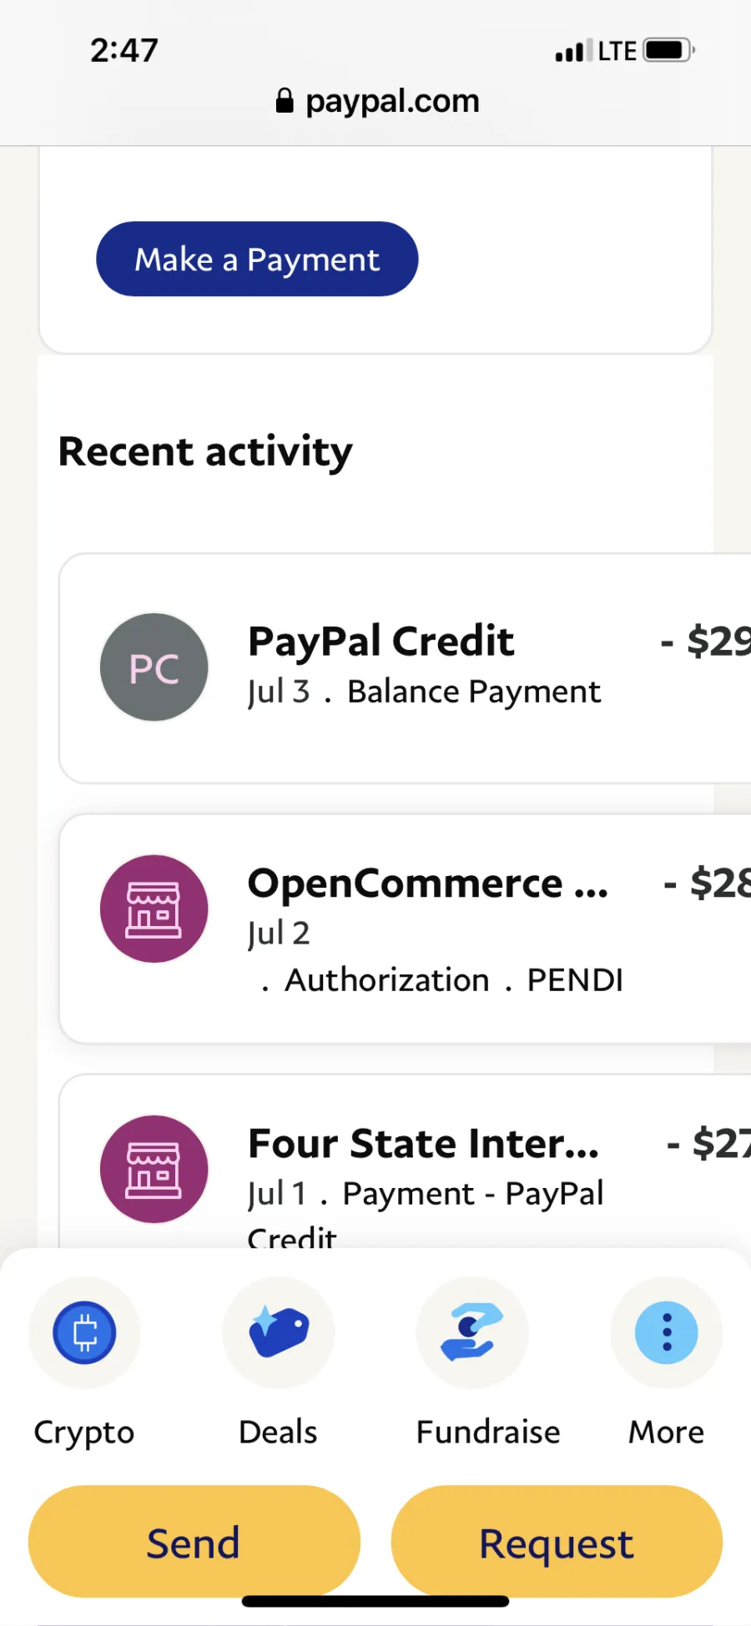The width and height of the screenshot is (751, 1626).
Task: Tap the padlock icon beside paypal.com
Action: (285, 101)
